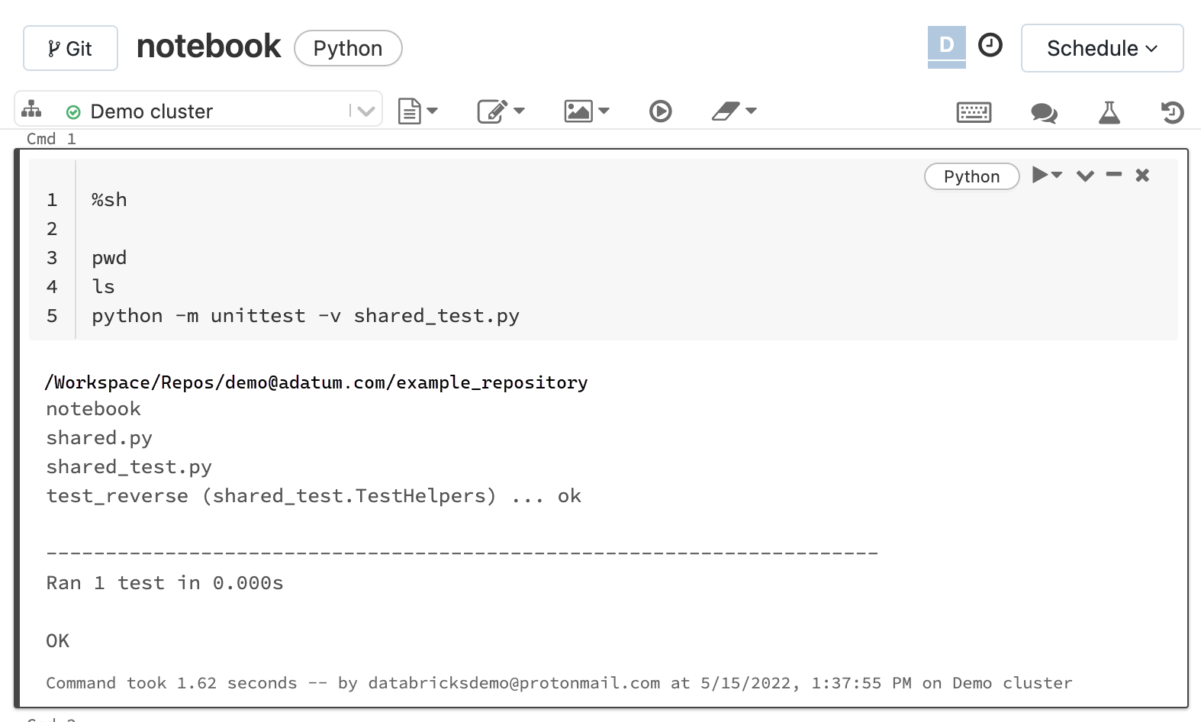The image size is (1201, 722).
Task: Click 'shared.py' in the output
Action: click(99, 438)
